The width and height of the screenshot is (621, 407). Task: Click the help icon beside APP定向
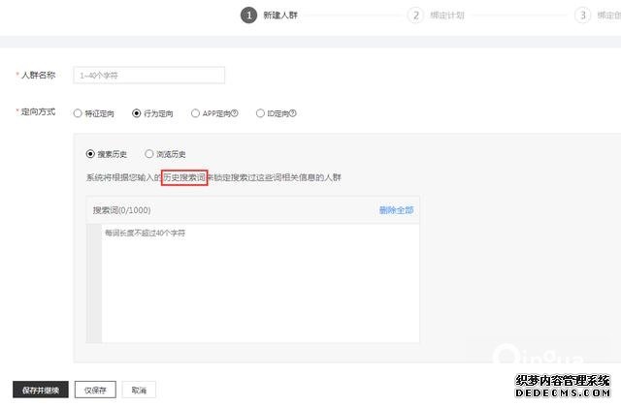tap(235, 113)
